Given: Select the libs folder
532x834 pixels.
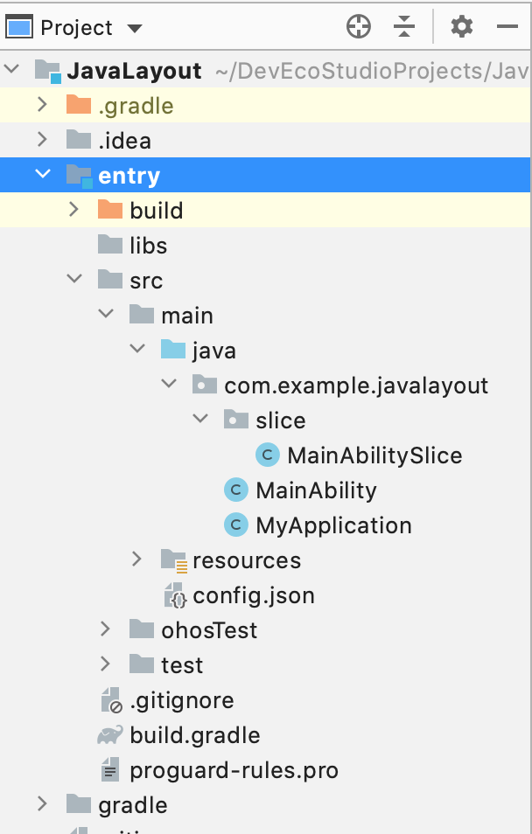Looking at the screenshot, I should coord(148,246).
